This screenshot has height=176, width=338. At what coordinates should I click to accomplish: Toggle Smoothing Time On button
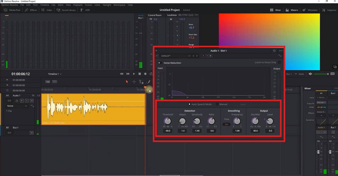pyautogui.click(x=226, y=124)
